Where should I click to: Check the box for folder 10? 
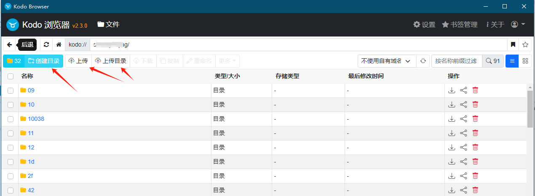click(x=11, y=105)
